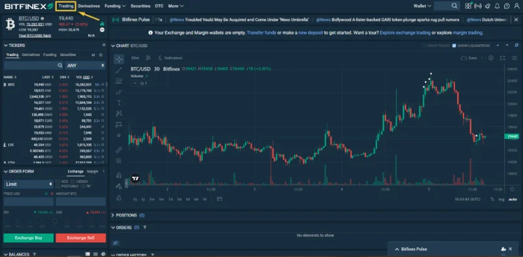Open the Limit order type dropdown
Screen dimensions: 523x257
(x=28, y=184)
